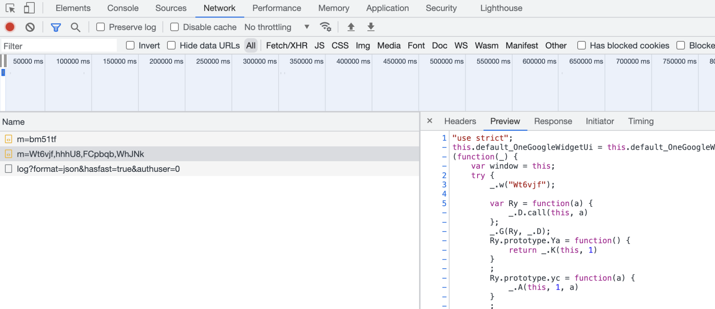Open the No throttling dropdown
715x309 pixels.
(x=276, y=27)
